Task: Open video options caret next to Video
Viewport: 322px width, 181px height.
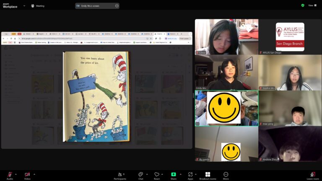Action: 34,174
